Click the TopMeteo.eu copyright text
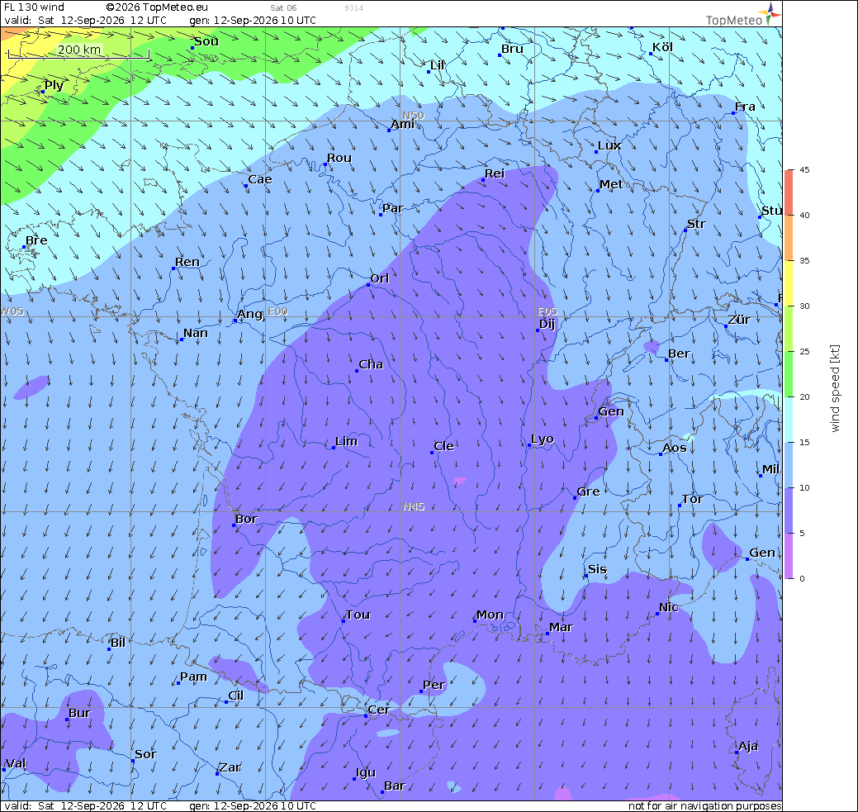The height and width of the screenshot is (812, 858). point(157,7)
